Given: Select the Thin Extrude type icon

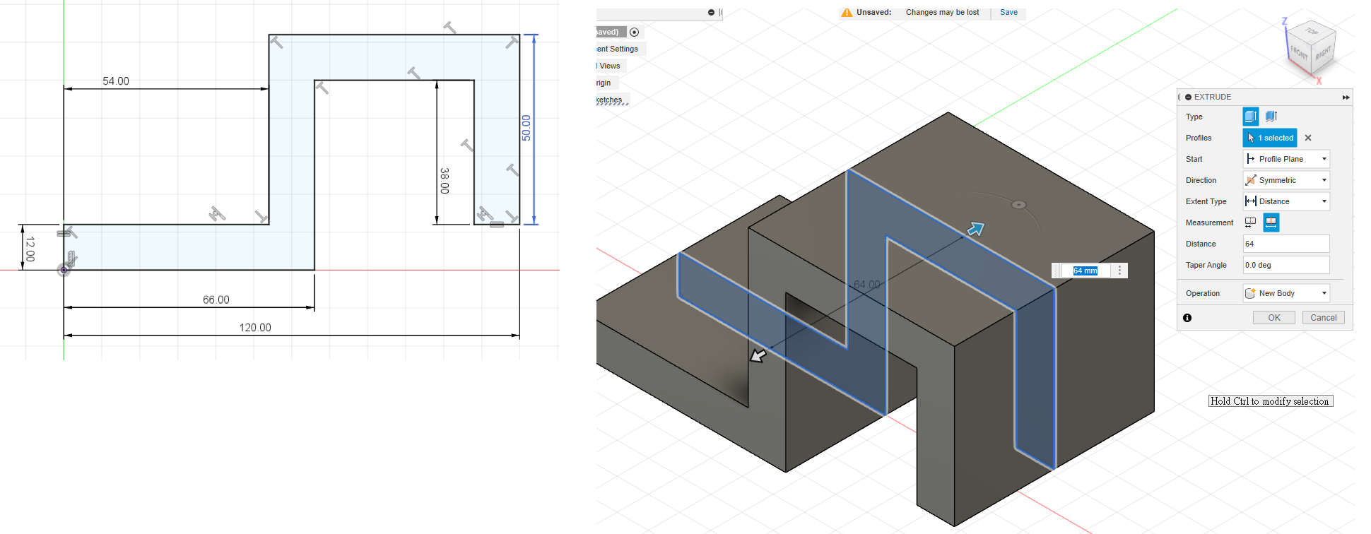Looking at the screenshot, I should (x=1271, y=117).
